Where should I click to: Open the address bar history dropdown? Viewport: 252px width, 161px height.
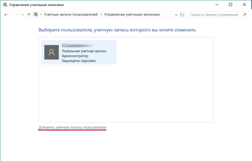coord(176,15)
